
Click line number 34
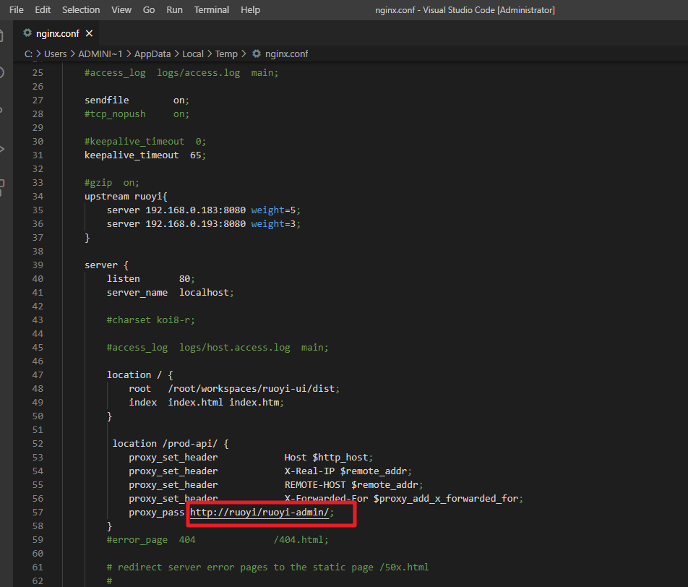tap(38, 196)
